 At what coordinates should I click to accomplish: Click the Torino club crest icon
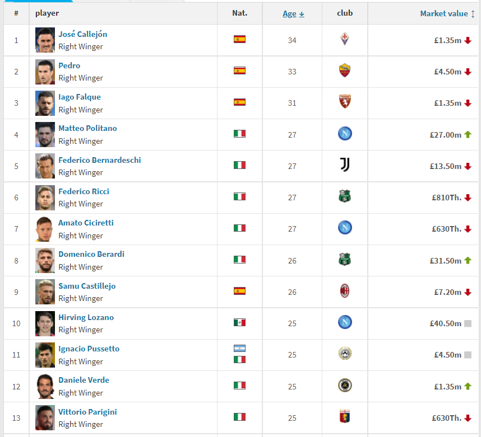(x=345, y=102)
